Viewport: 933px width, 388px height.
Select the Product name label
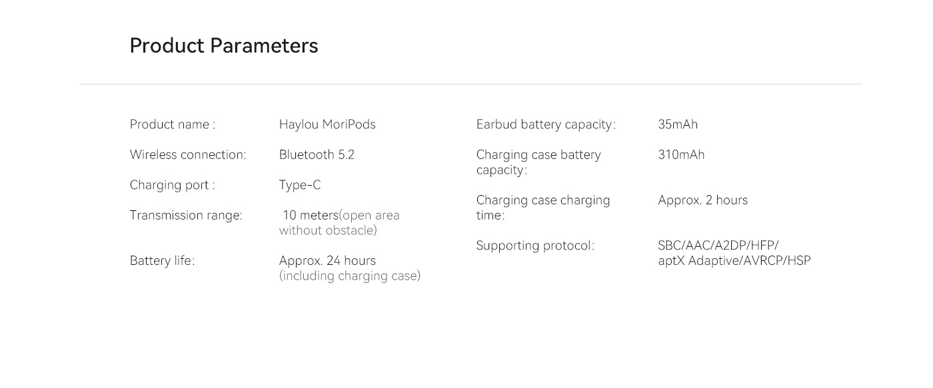(173, 124)
